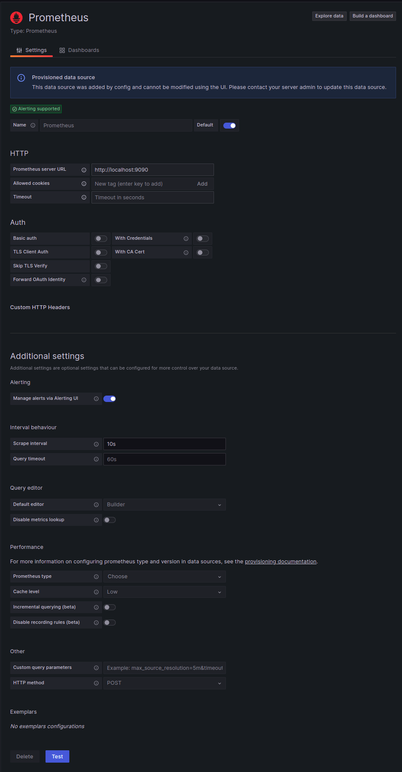Click the Scrape interval 10s field

[x=165, y=444]
